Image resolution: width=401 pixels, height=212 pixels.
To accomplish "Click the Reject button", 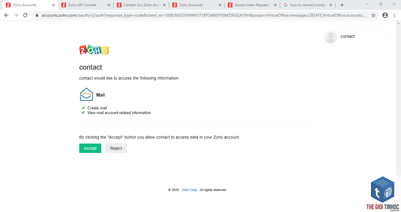I will point(116,148).
